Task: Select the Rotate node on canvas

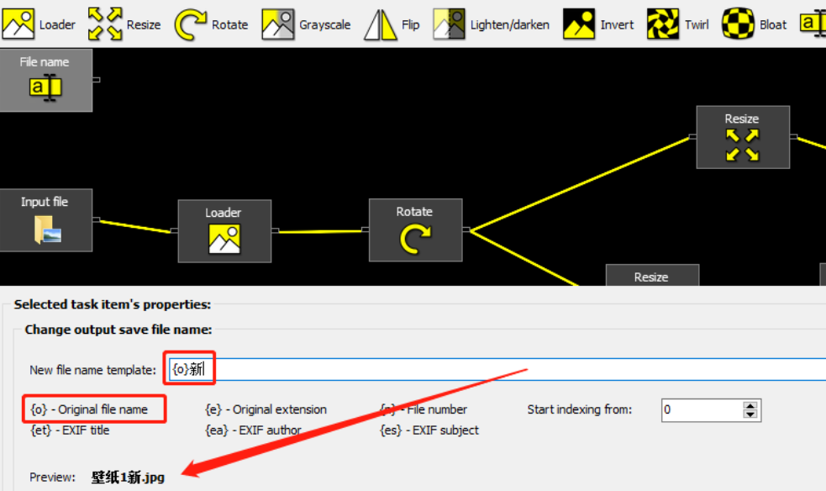Action: [416, 230]
